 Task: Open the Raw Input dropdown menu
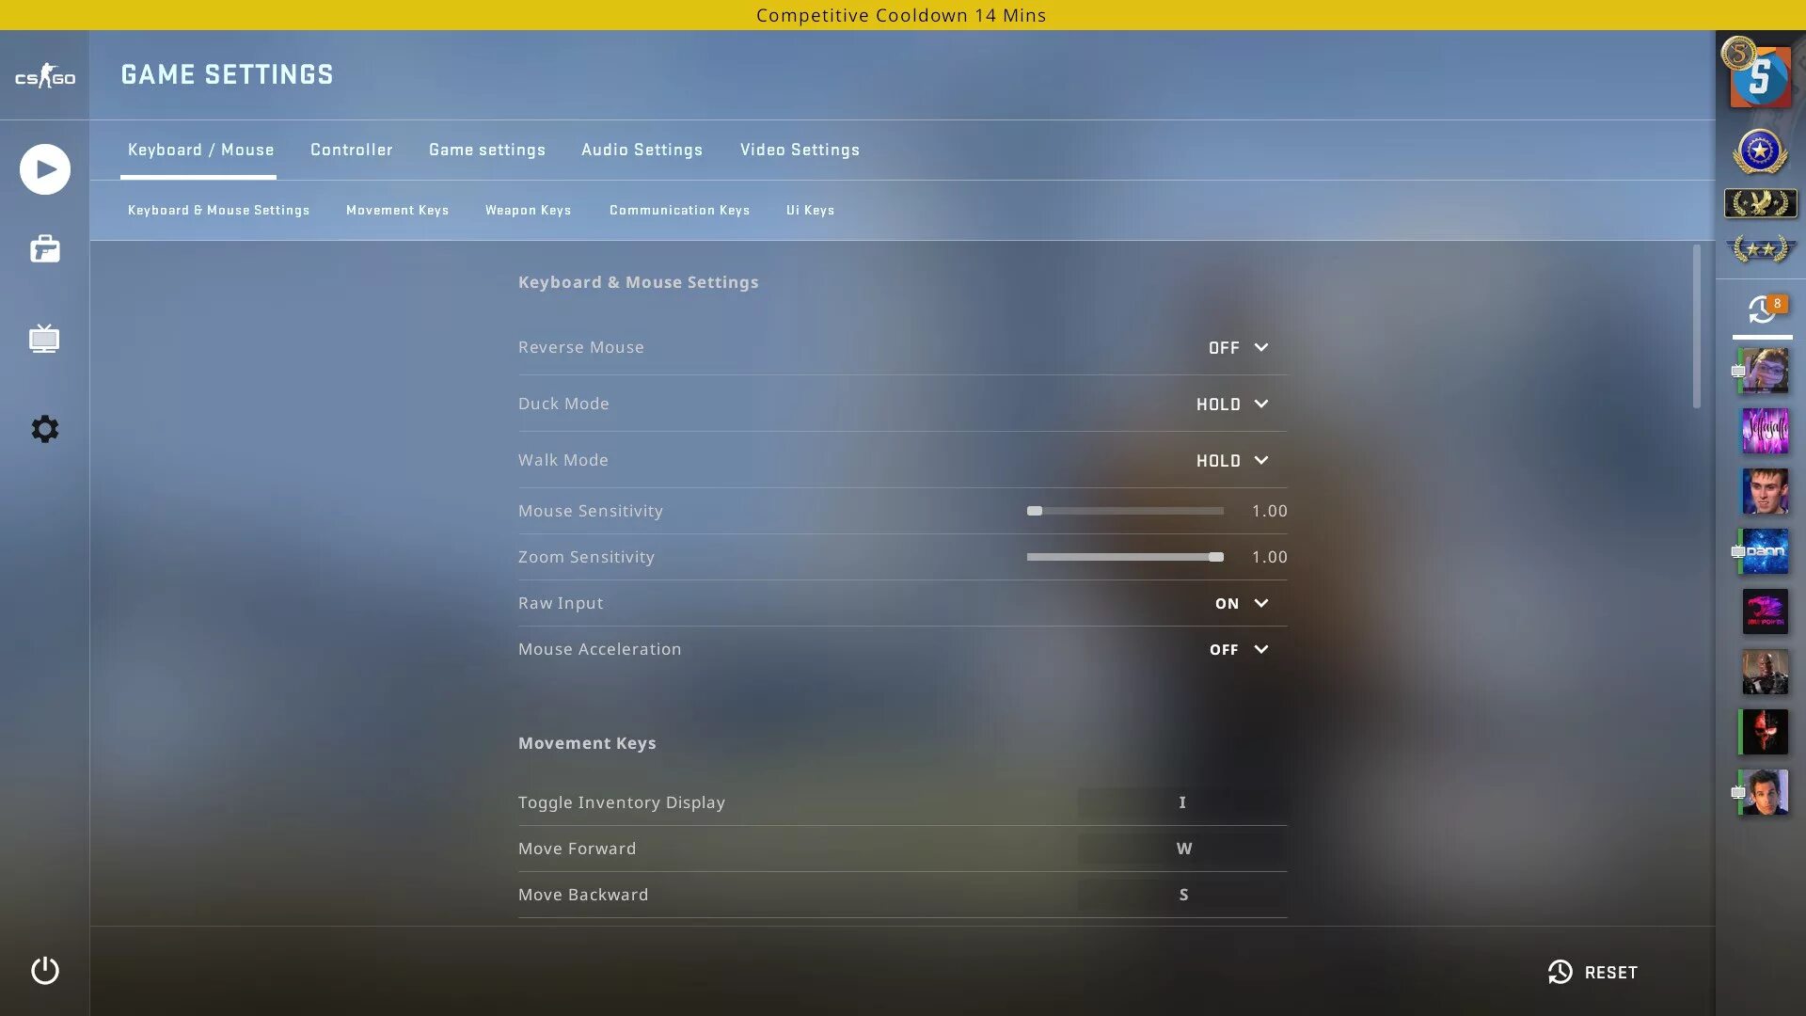click(1241, 603)
